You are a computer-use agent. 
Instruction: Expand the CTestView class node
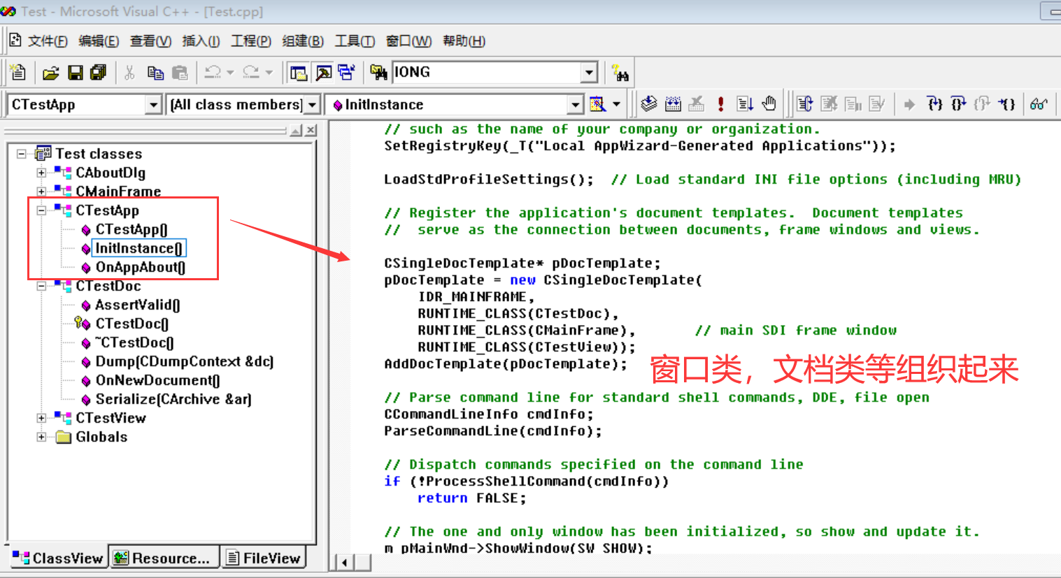pyautogui.click(x=41, y=418)
